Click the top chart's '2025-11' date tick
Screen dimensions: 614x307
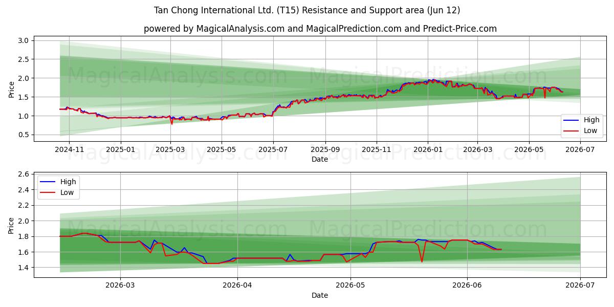click(377, 151)
